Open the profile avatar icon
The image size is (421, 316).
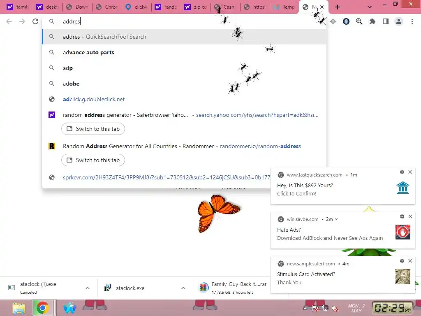click(399, 21)
